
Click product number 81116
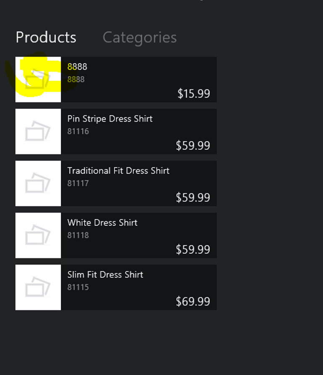[x=78, y=131]
